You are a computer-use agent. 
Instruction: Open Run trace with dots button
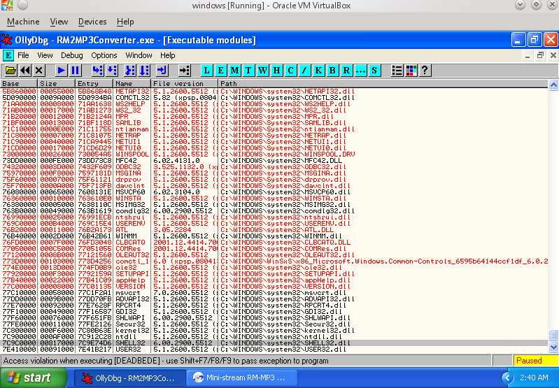(360, 71)
